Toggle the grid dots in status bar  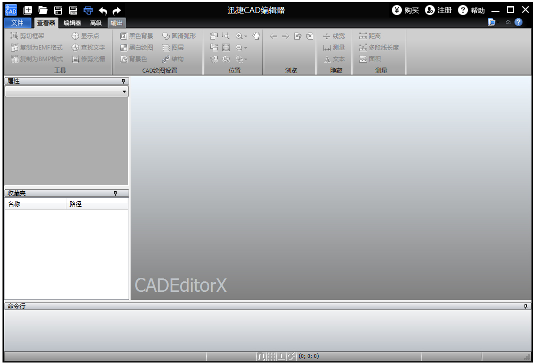coord(271,356)
